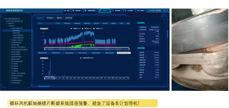Click the logout icon next to user name

[164, 10]
